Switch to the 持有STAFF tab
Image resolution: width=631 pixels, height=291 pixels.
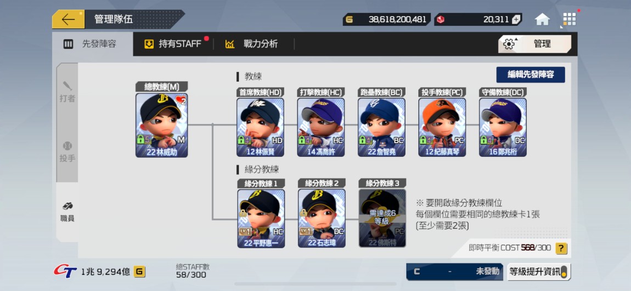point(173,44)
